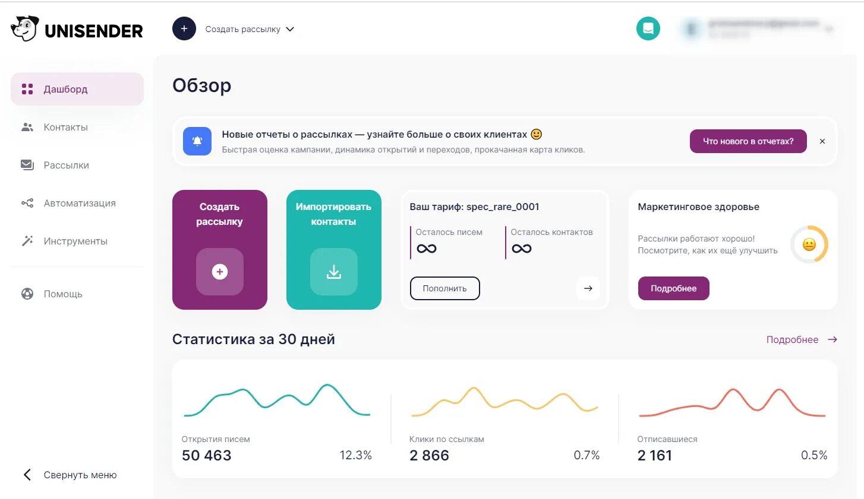Click the teal Импортировать контакты card
The width and height of the screenshot is (864, 499).
tap(334, 250)
